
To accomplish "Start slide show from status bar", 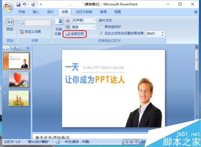I will coord(136,142).
